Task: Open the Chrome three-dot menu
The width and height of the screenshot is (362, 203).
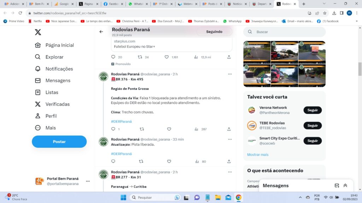Action: (x=357, y=13)
